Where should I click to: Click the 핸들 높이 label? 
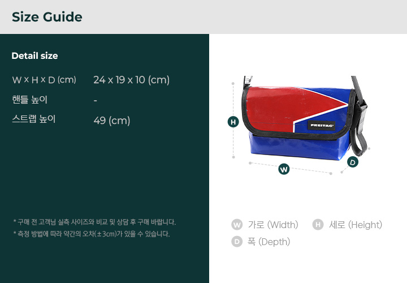[30, 100]
